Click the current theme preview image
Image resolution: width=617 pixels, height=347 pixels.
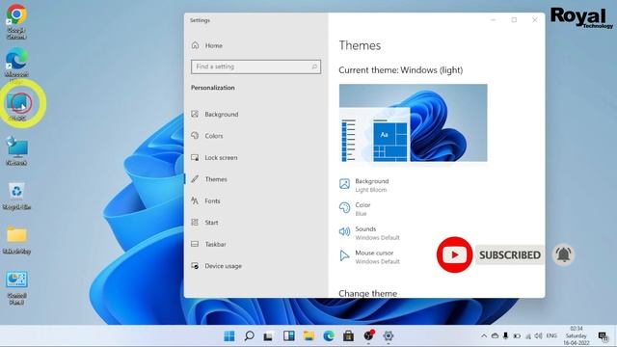click(x=414, y=122)
